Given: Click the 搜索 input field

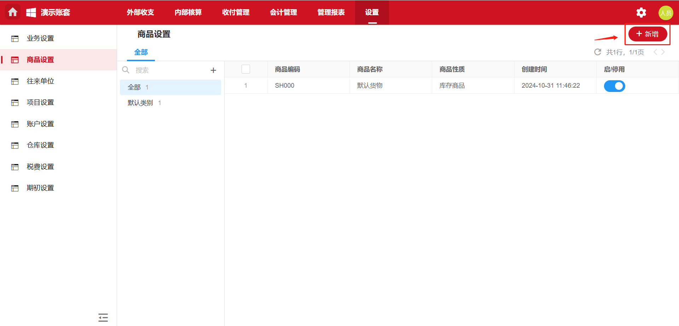Looking at the screenshot, I should [170, 70].
